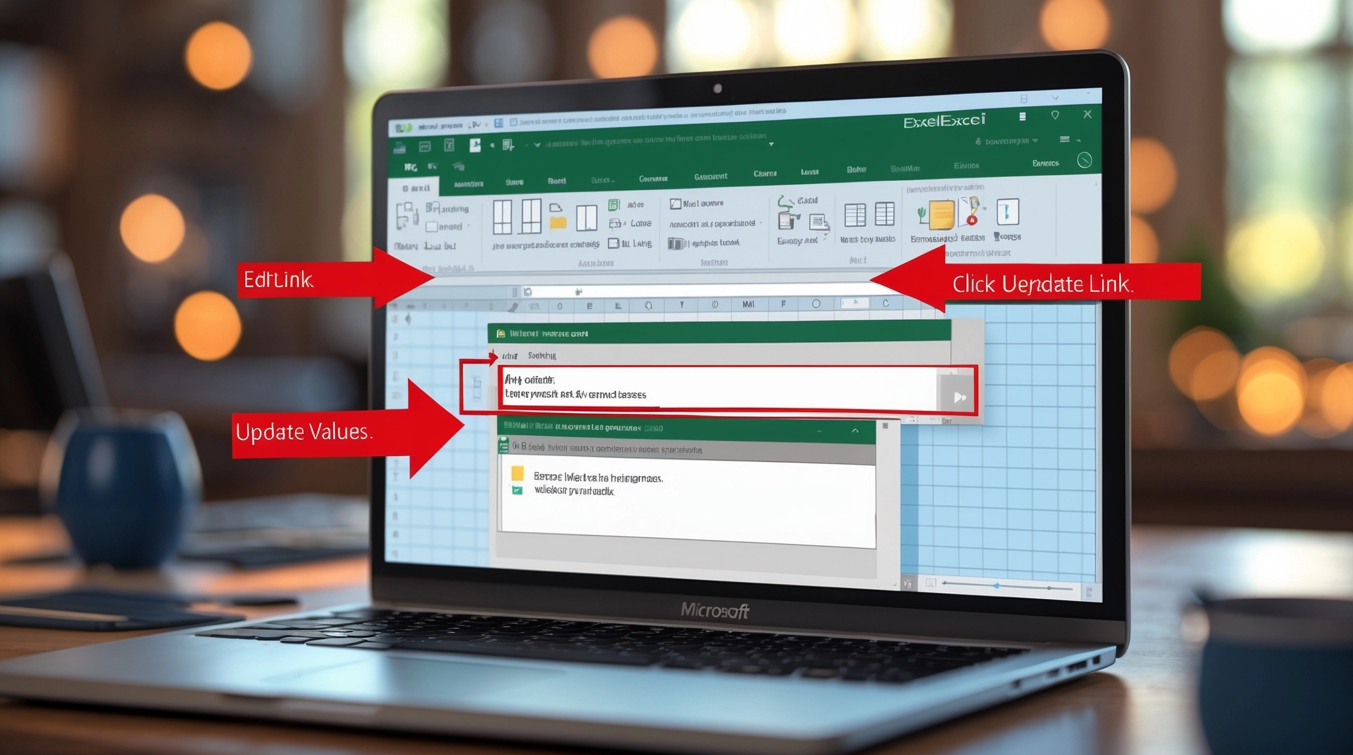Open the 'Save' ribbon tab
Screen dimensions: 1353x755
coord(514,182)
